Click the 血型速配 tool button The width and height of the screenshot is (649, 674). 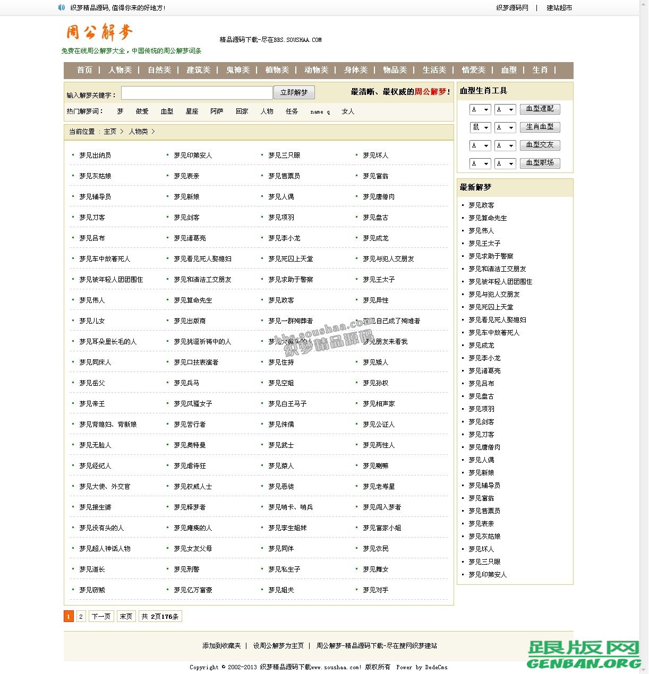pyautogui.click(x=540, y=109)
